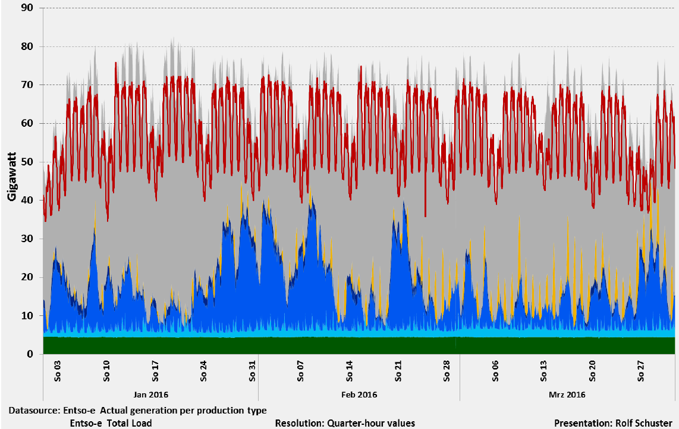Click the y-axis value 90
Screen dimensions: 679x429
[x=27, y=8]
